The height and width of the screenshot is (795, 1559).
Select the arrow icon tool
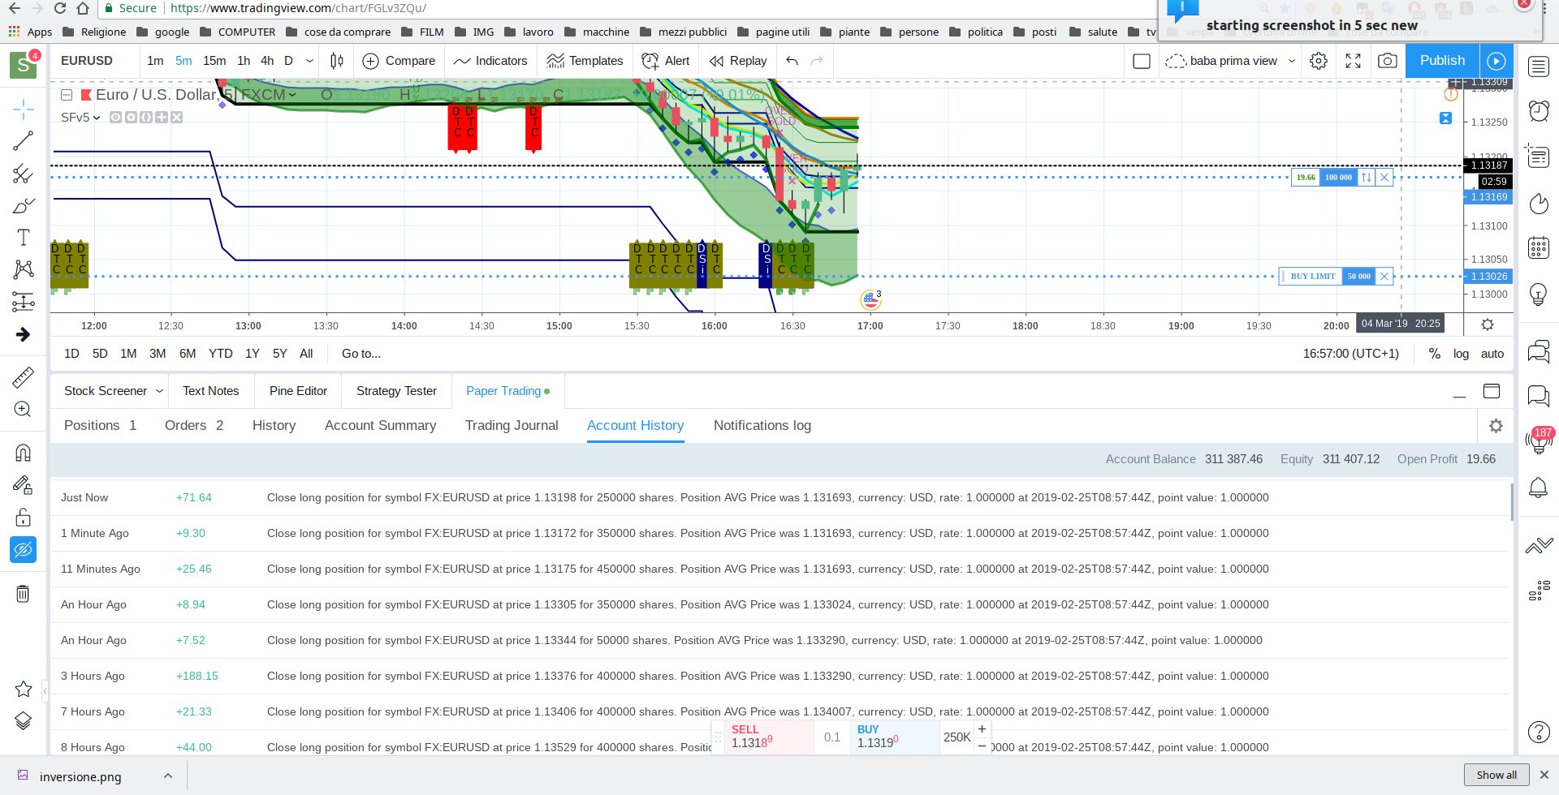pos(24,334)
